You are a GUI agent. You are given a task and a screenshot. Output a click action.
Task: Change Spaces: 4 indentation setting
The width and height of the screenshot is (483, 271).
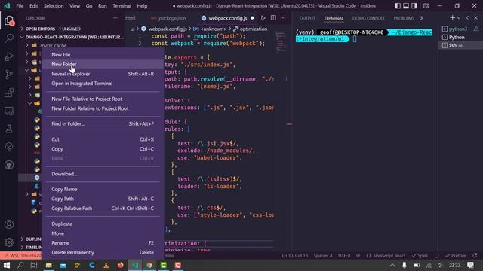tap(323, 256)
